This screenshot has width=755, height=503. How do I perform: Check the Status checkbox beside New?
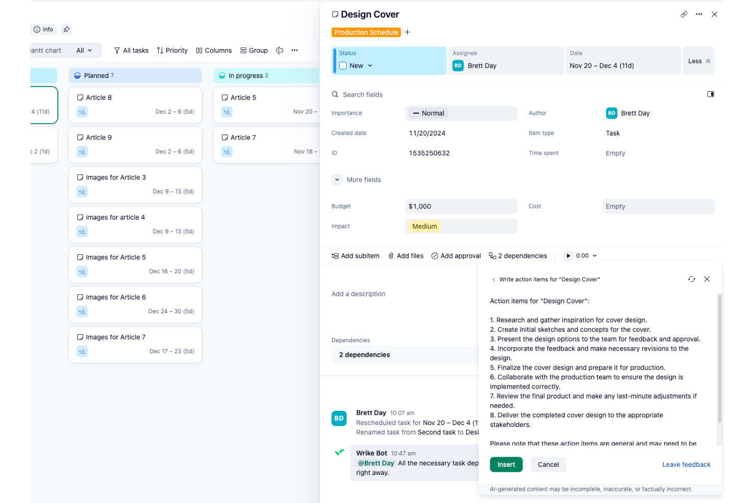(x=343, y=65)
